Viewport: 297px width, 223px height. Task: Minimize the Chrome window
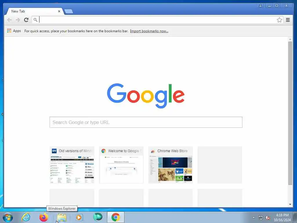(269, 6)
